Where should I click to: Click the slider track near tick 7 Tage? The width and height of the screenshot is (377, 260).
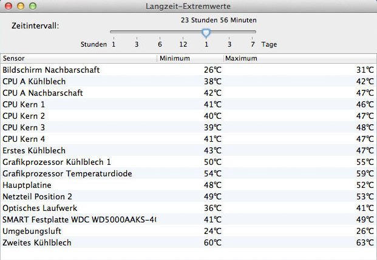point(252,32)
